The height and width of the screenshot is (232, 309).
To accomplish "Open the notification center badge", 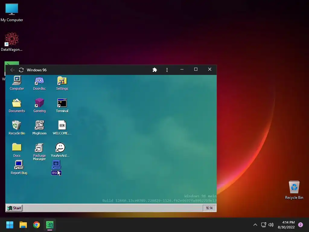I will (301, 225).
